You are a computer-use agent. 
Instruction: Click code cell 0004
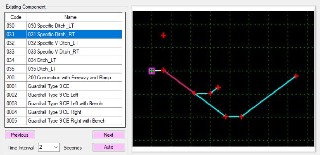click(16, 112)
